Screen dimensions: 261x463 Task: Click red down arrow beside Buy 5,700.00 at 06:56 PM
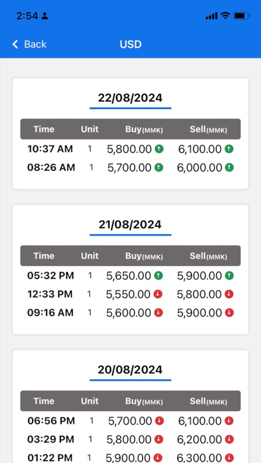point(159,421)
